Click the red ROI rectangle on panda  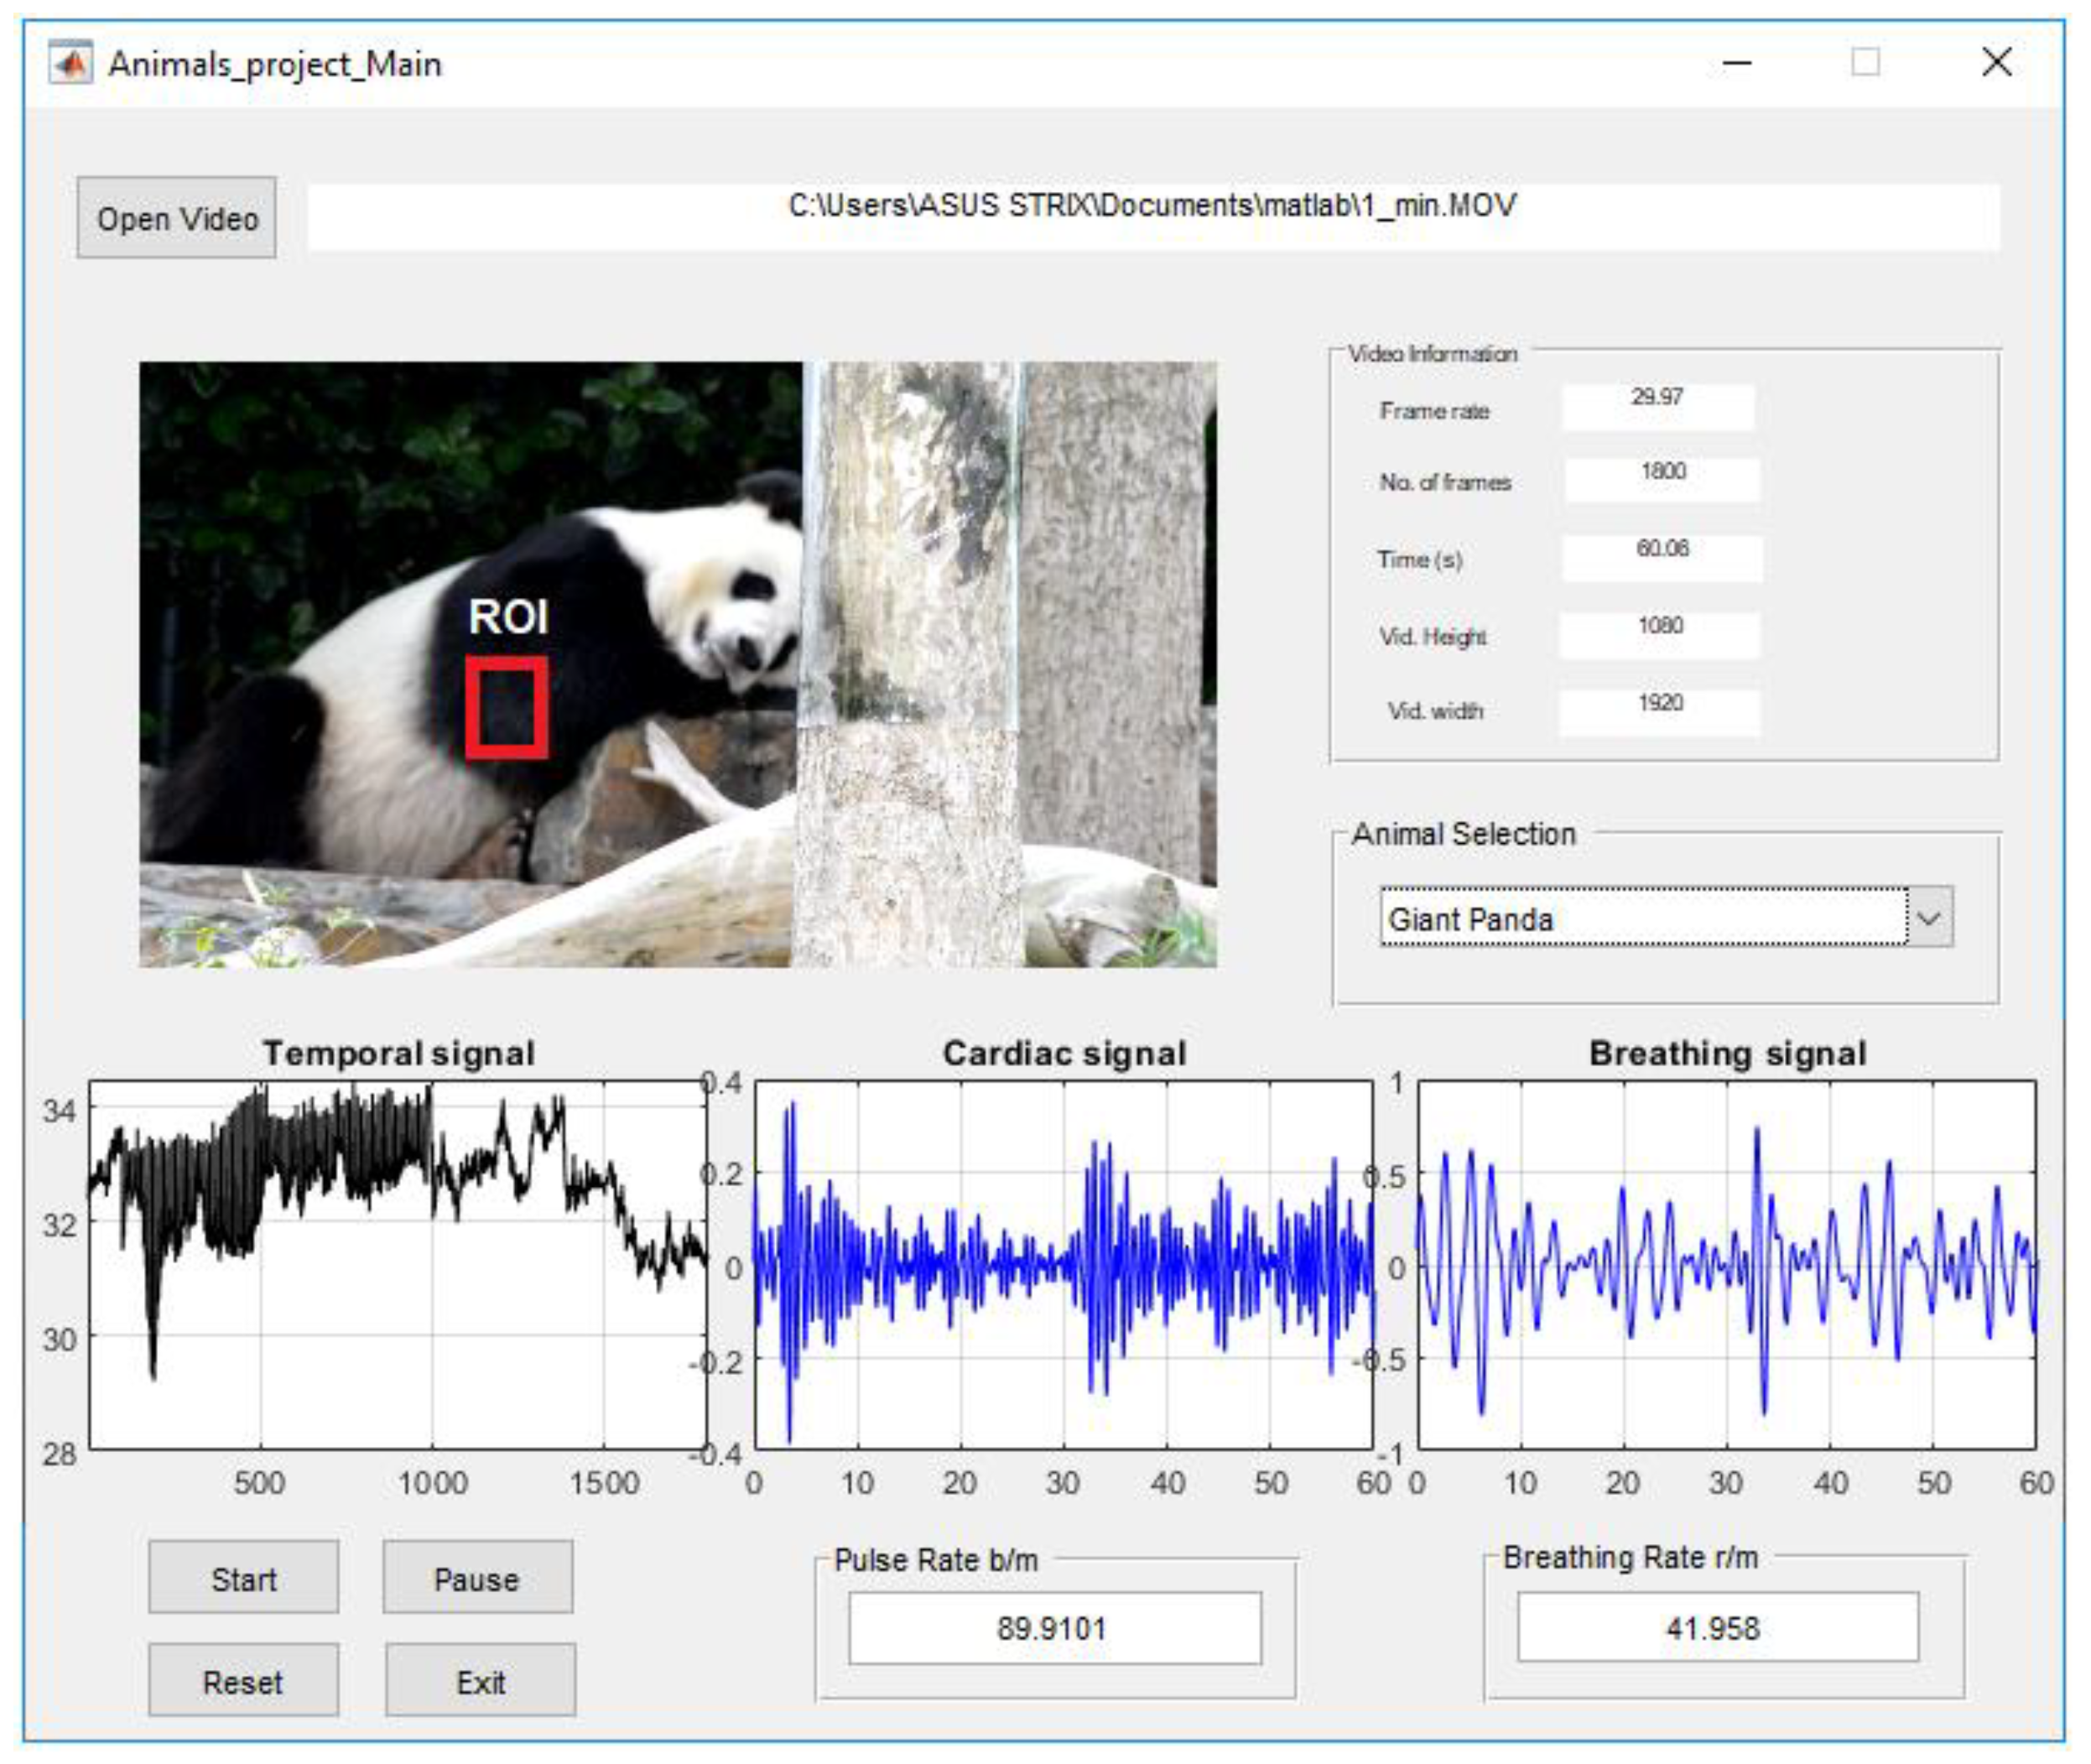point(507,706)
